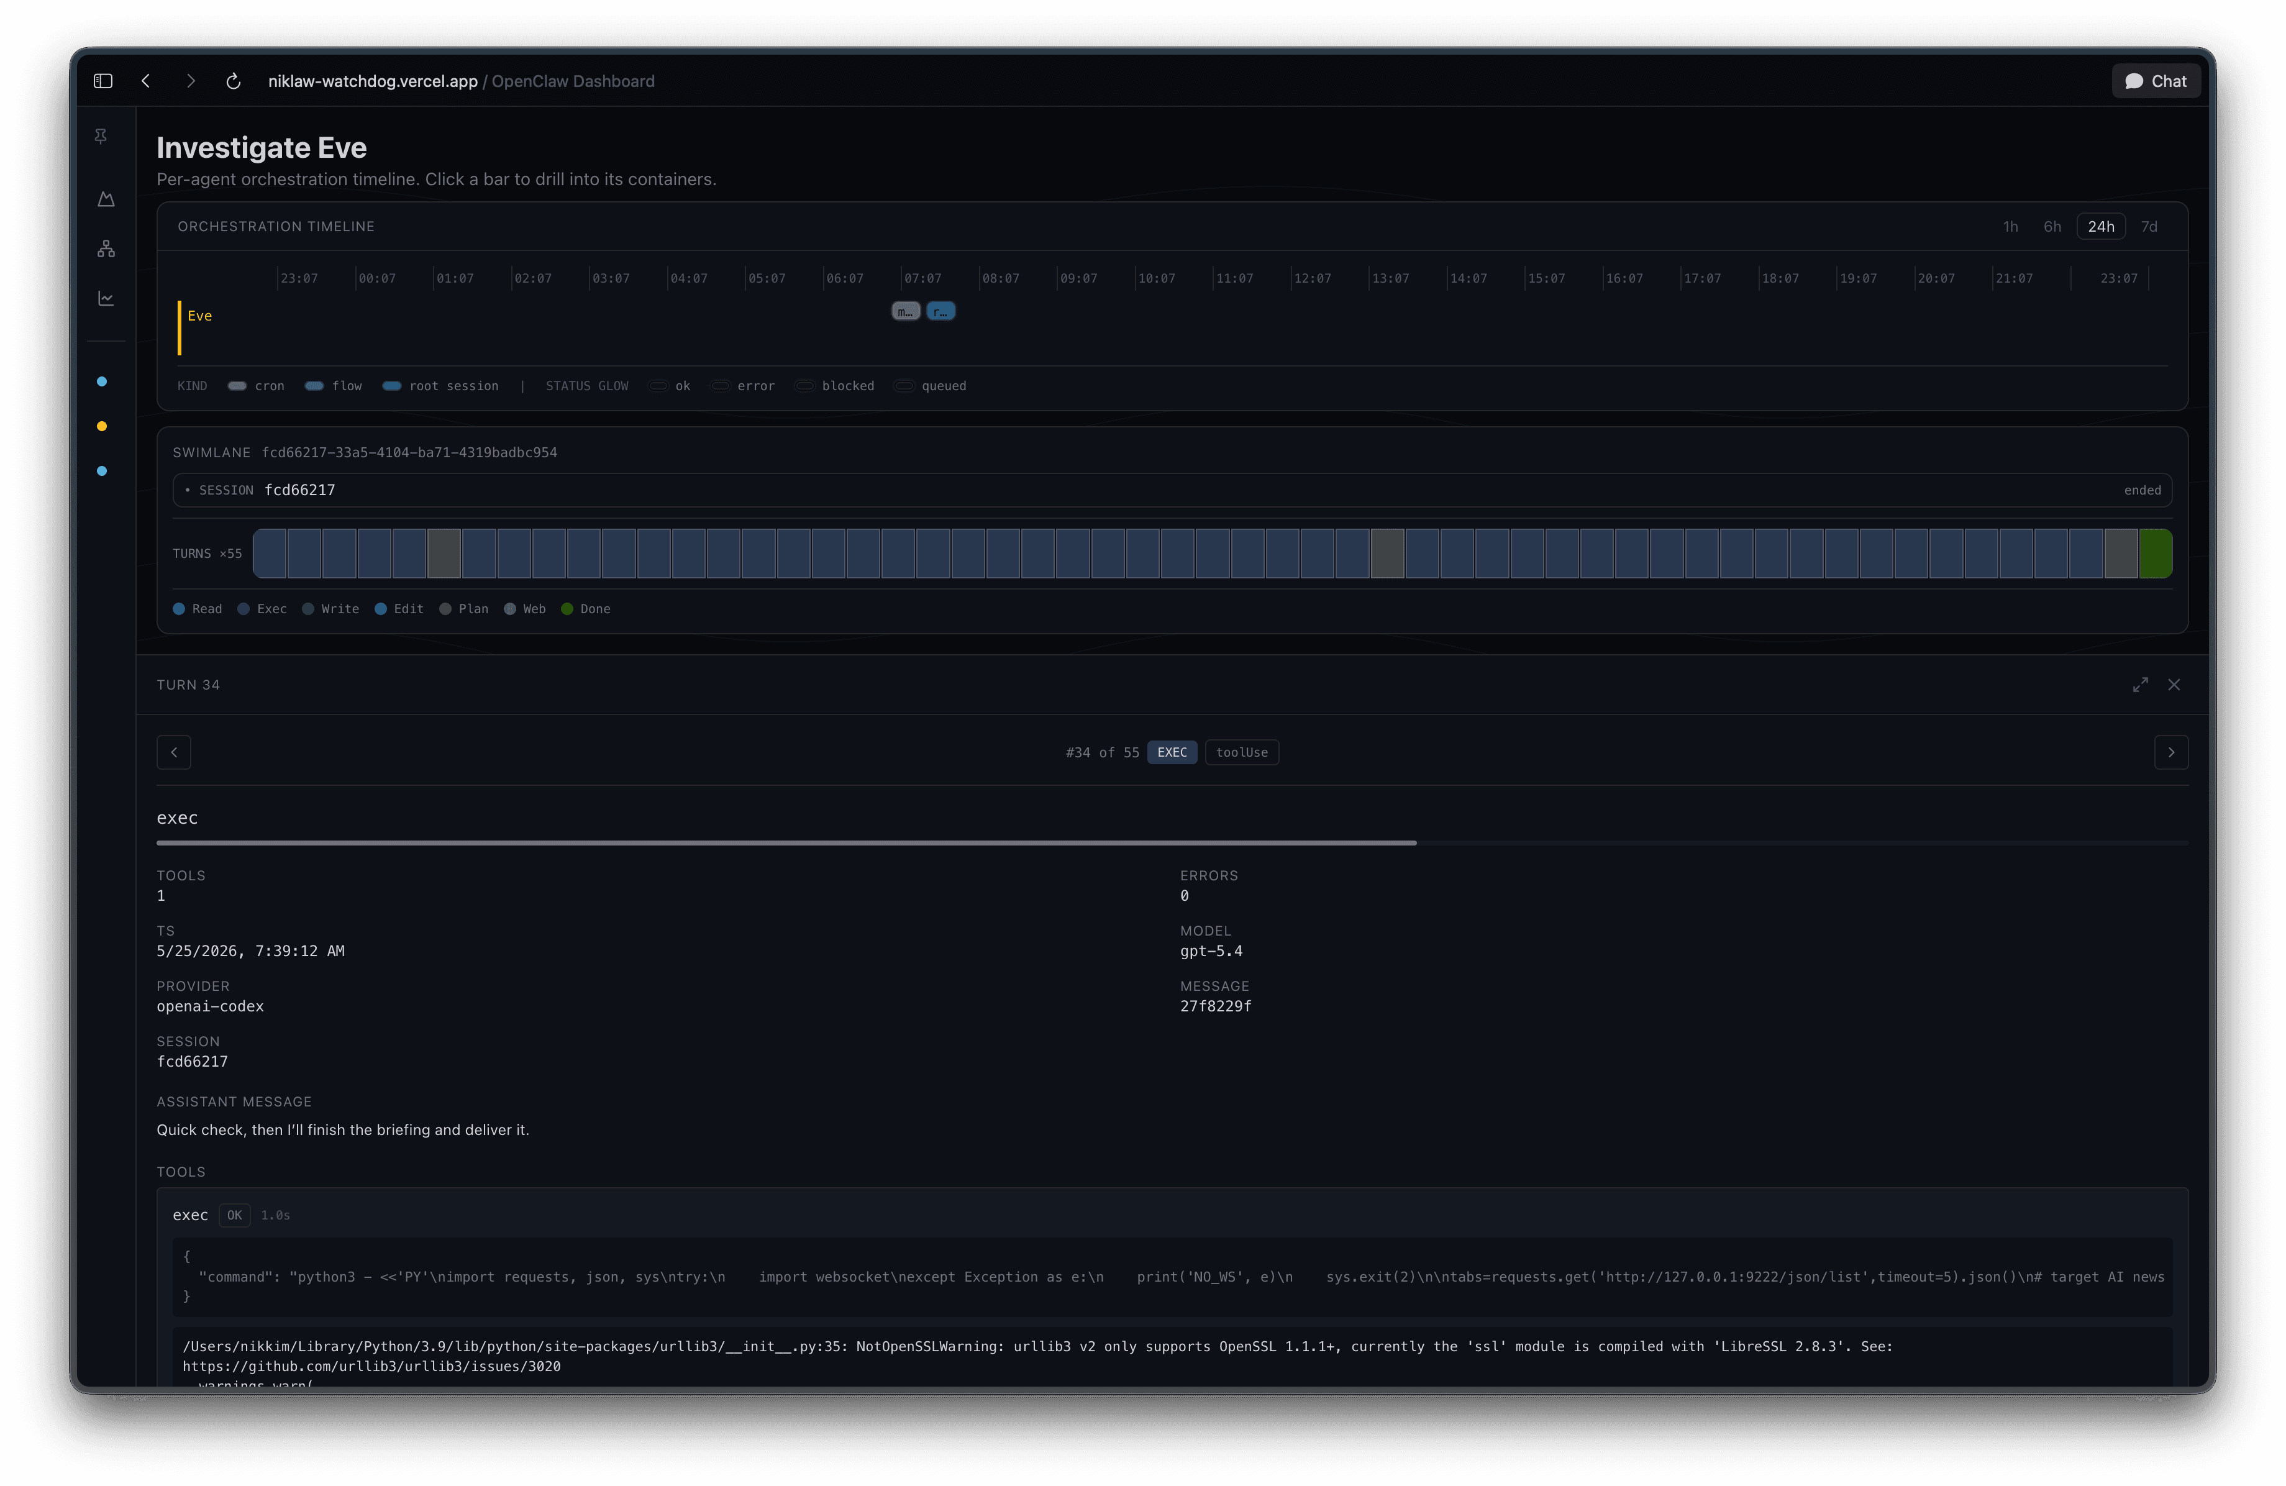Click the root session legend swatch
This screenshot has height=1486, width=2286.
point(391,386)
